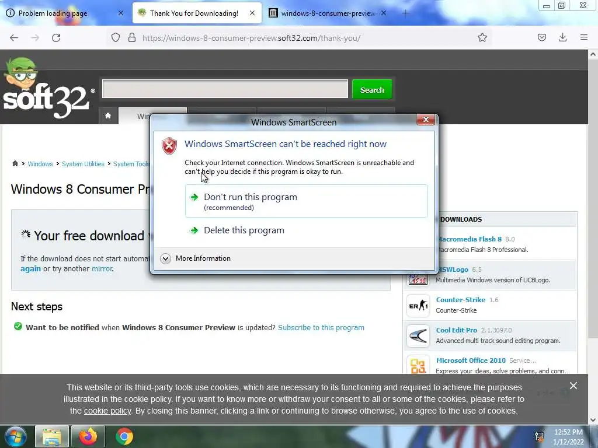Open the tracking protection shield icon
The image size is (598, 448).
coord(116,38)
